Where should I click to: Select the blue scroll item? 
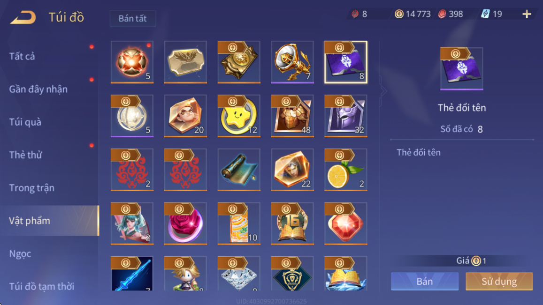click(239, 170)
